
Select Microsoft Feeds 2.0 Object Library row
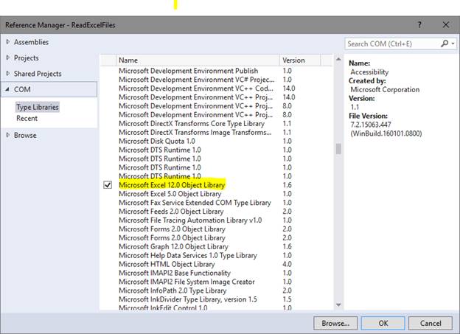216,212
